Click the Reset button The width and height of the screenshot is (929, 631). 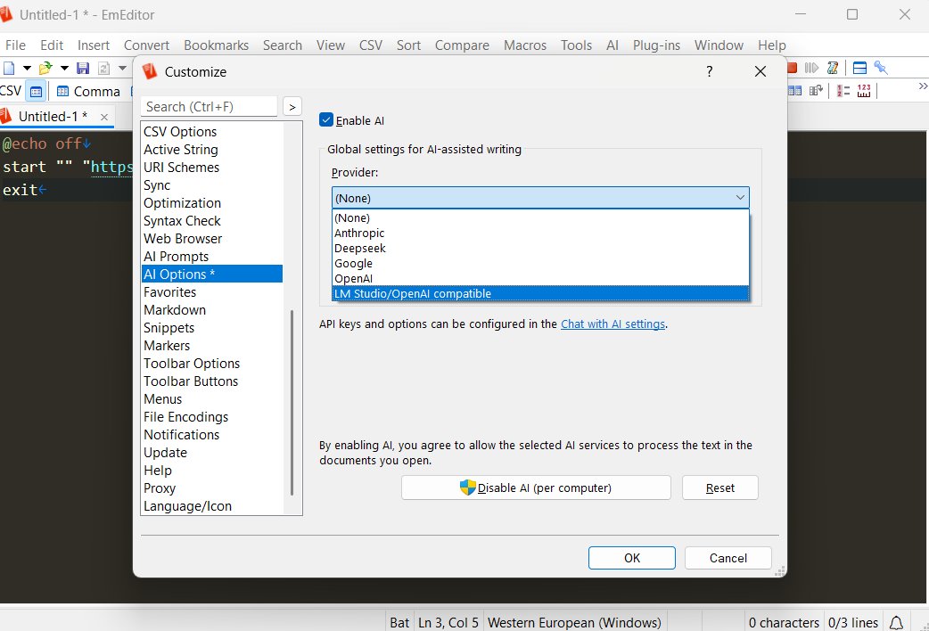click(x=719, y=488)
